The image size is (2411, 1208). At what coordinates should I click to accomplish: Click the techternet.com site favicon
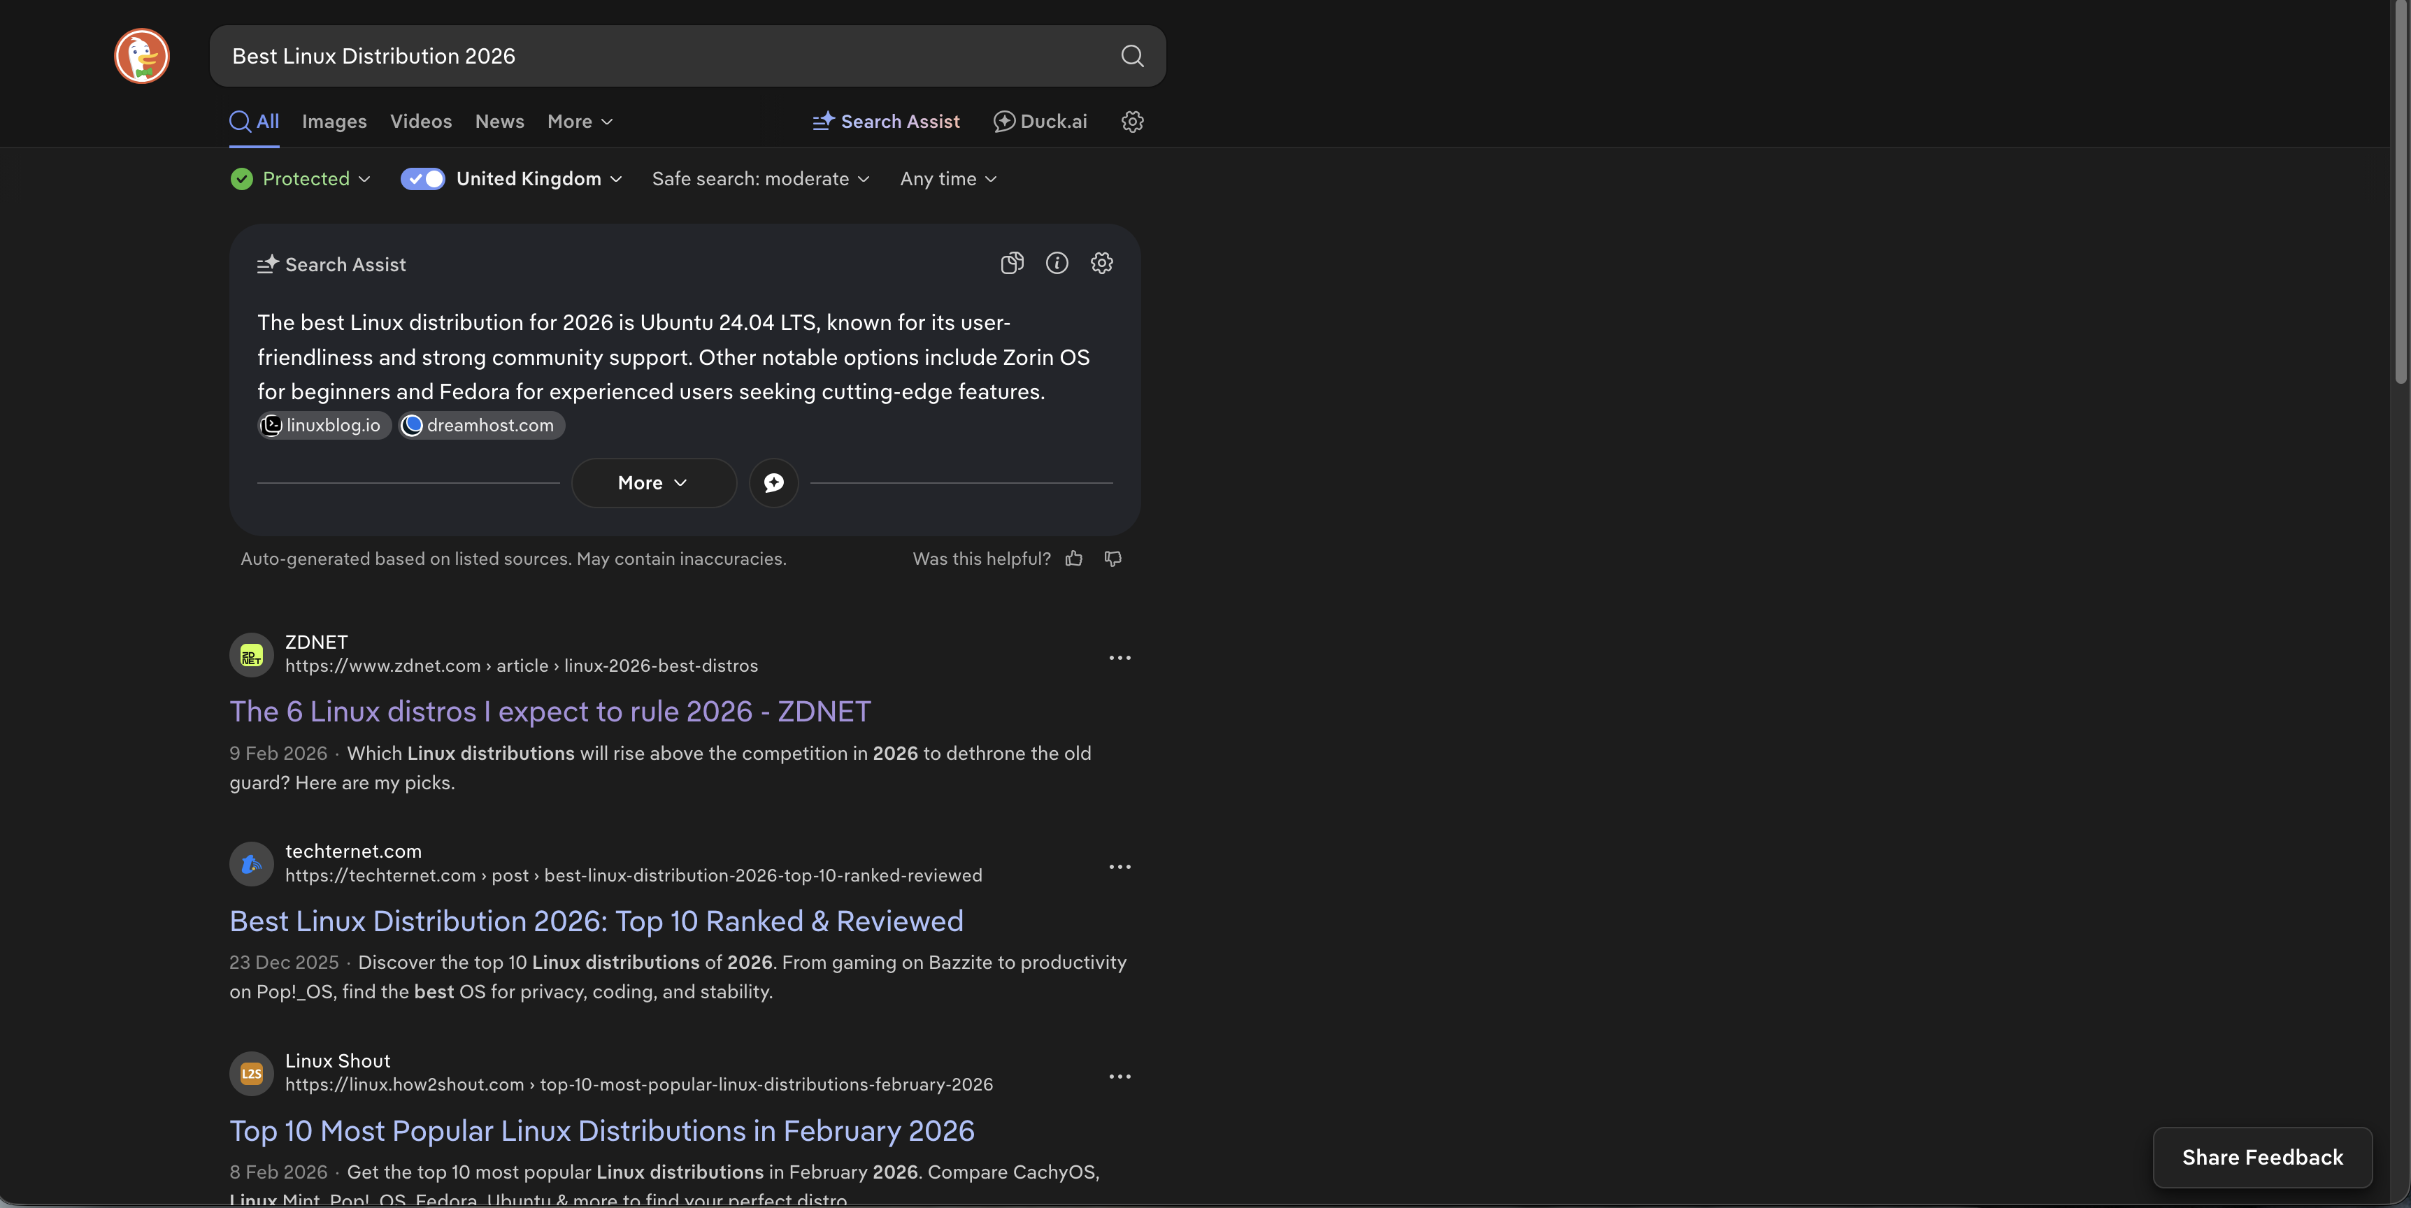[x=251, y=865]
